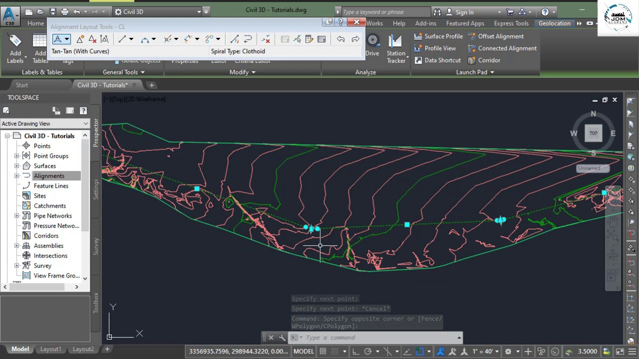Switch to the Start document tab
This screenshot has width=639, height=359.
(21, 85)
